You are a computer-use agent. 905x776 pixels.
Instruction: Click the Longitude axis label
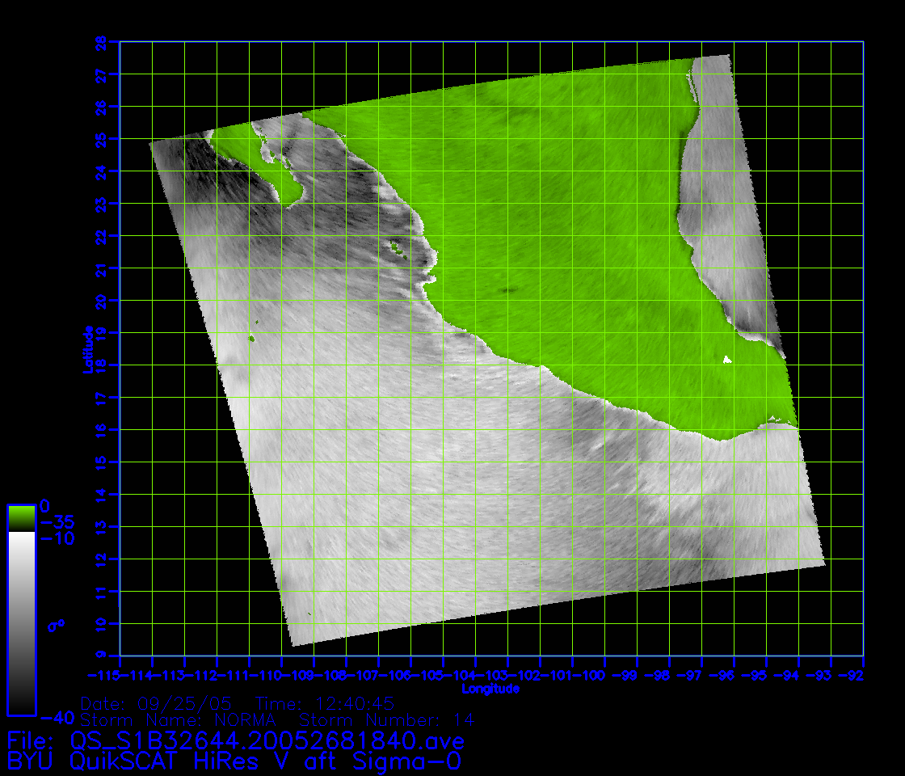490,689
